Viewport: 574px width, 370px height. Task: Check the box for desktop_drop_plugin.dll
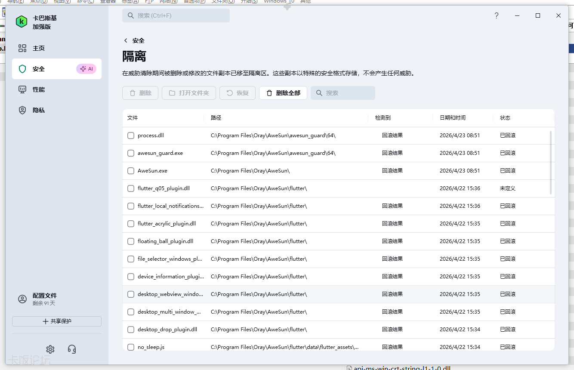[131, 330]
